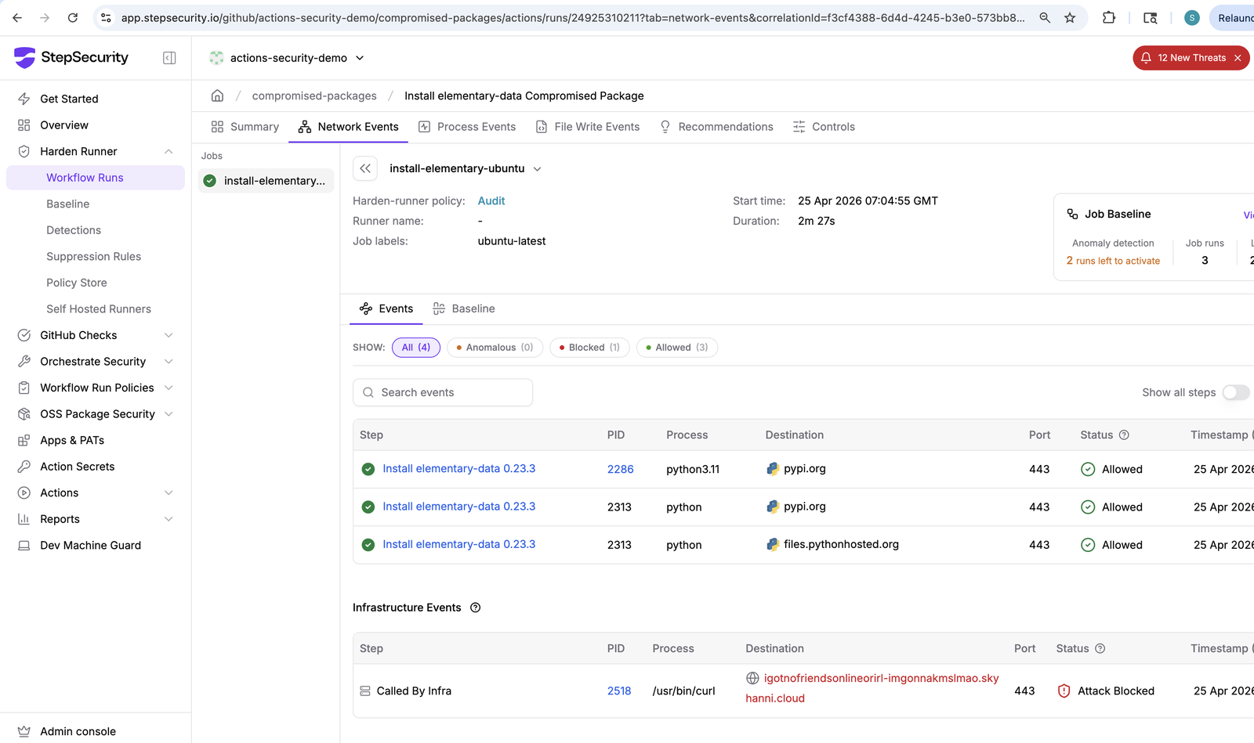Screen dimensions: 1254x743
Task: Collapse the StepSecurity sidebar panel icon
Action: click(169, 58)
